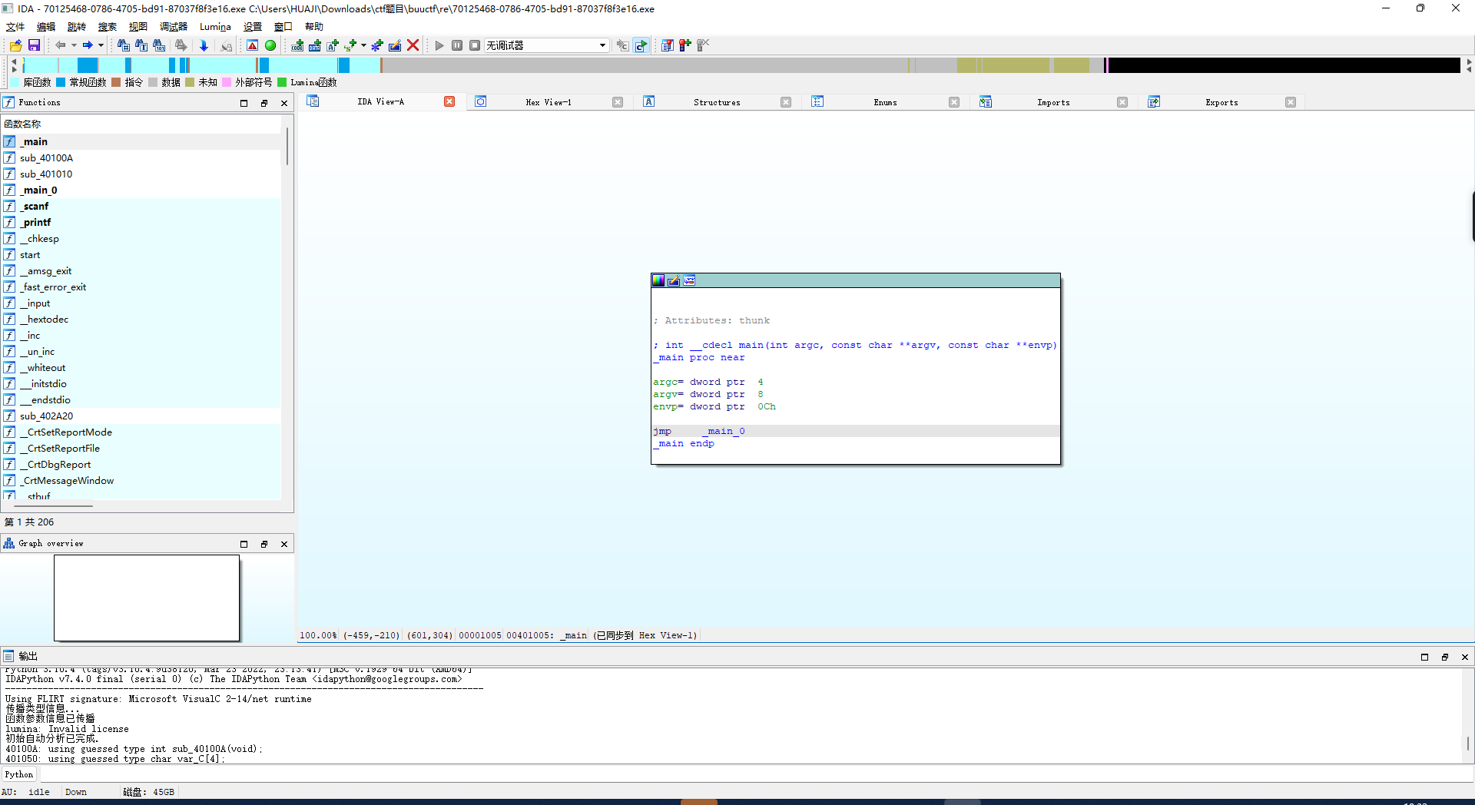Click the 函数名称 column header
This screenshot has height=805, width=1475.
click(141, 124)
